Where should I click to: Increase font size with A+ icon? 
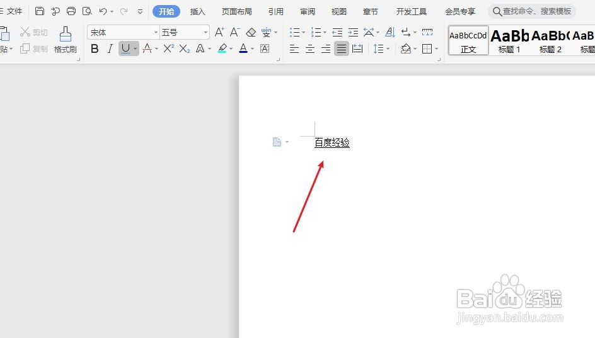point(219,32)
